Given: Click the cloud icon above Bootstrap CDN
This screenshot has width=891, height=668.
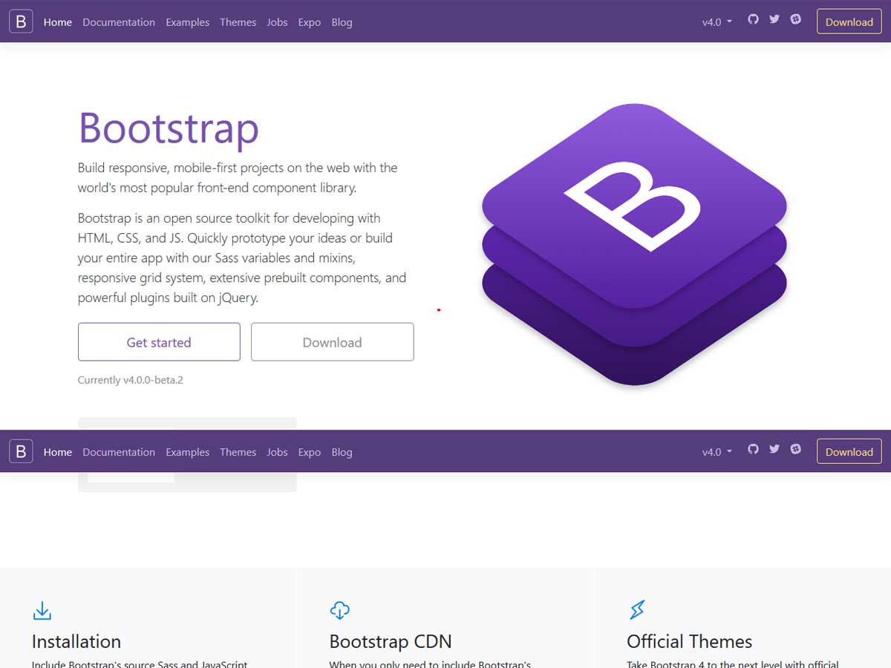Looking at the screenshot, I should (x=339, y=609).
